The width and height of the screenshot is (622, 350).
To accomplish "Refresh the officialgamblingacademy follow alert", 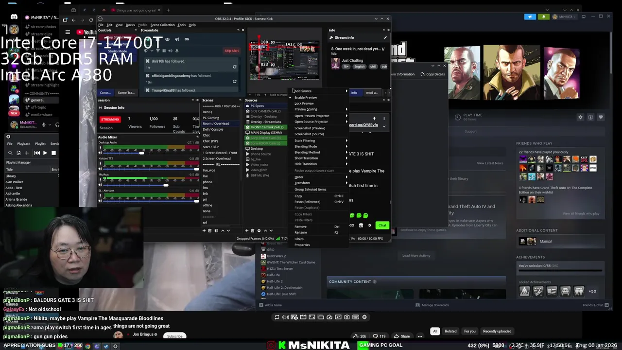I will [234, 81].
